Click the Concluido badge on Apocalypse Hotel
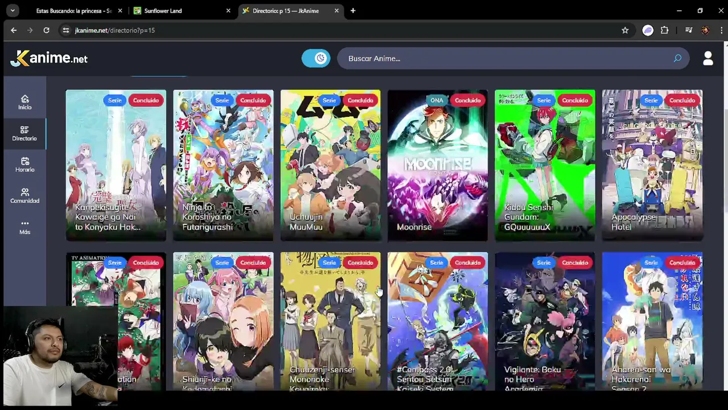The height and width of the screenshot is (410, 728). point(682,100)
